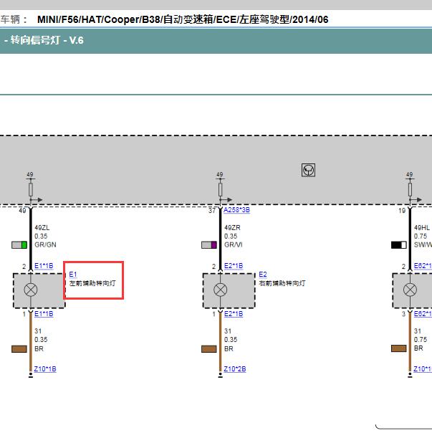Open E62 connector link at pin 3
This screenshot has height=433, width=432.
(423, 314)
